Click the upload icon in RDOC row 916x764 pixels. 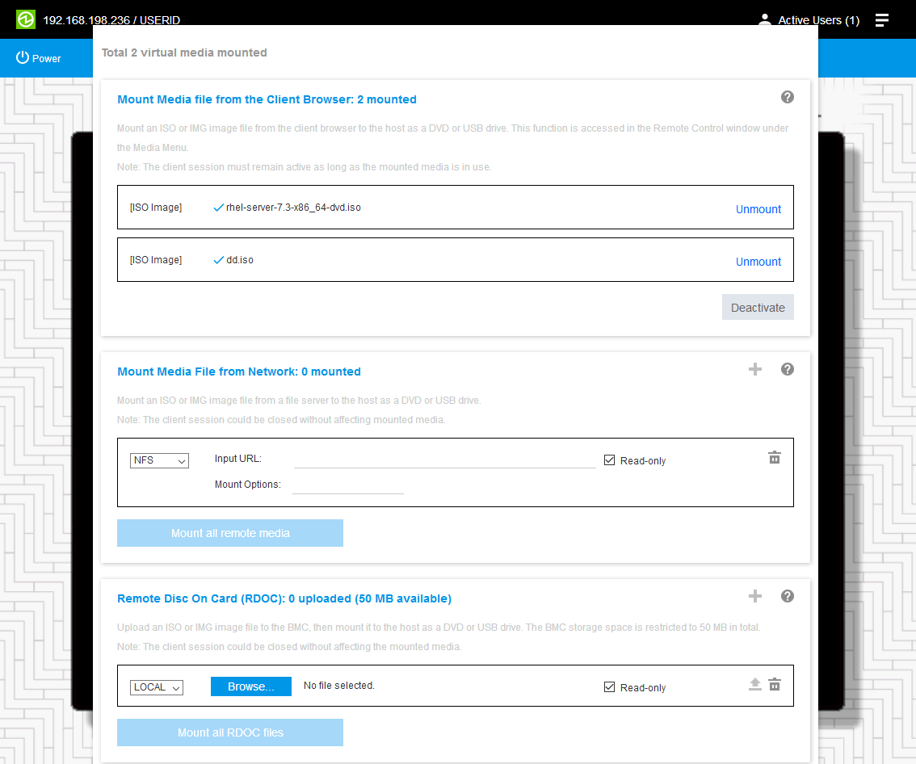click(x=754, y=685)
